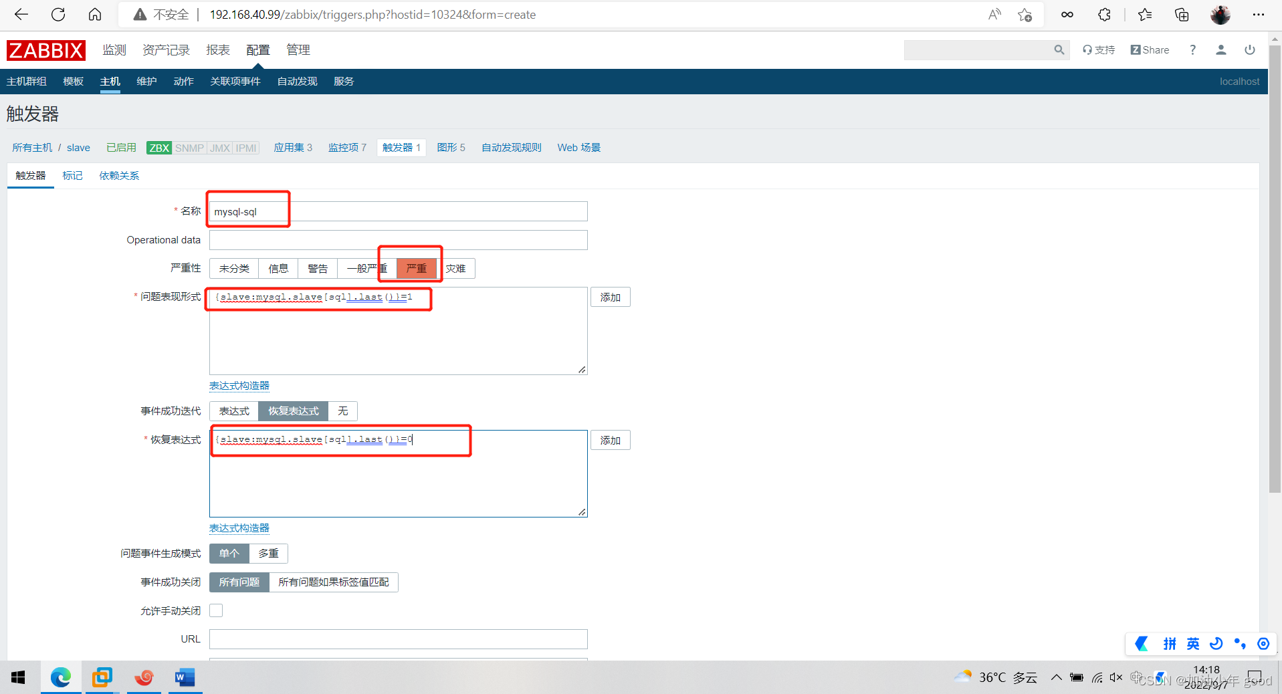This screenshot has width=1282, height=694.
Task: Go to browser home icon
Action: [x=95, y=15]
